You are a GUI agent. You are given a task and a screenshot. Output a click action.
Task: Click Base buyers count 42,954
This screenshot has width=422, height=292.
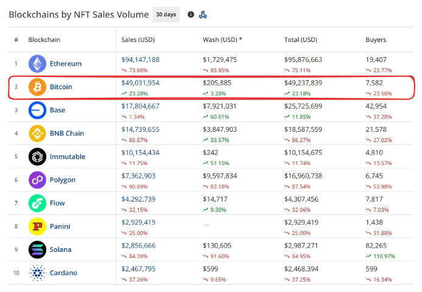376,106
